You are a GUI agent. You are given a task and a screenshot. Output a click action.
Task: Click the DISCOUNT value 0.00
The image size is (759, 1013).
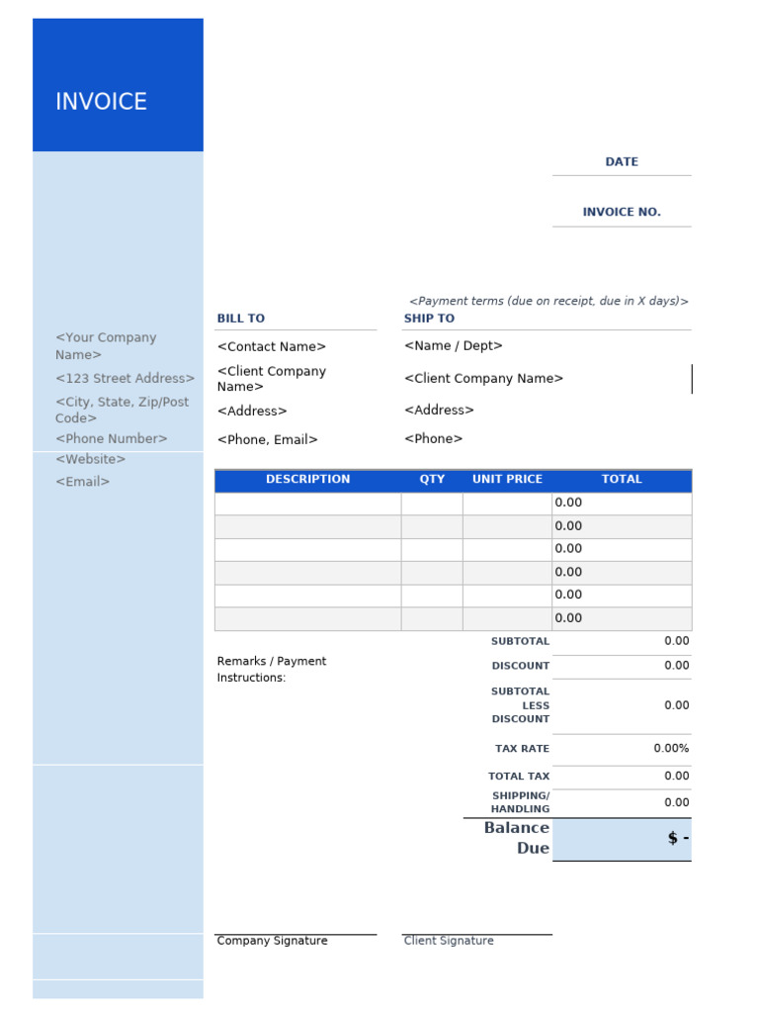(x=676, y=666)
